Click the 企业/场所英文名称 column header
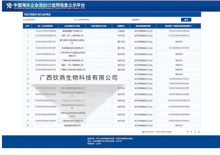The width and height of the screenshot is (220, 155). click(99, 26)
